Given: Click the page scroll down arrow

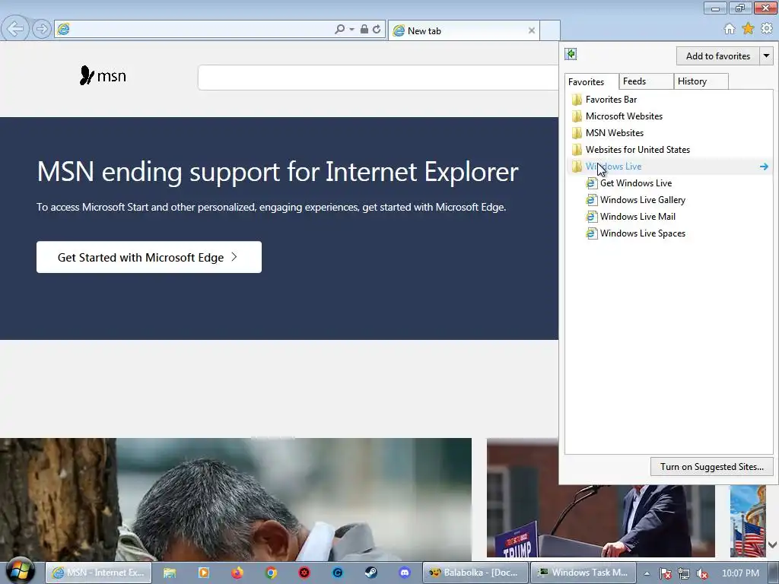Looking at the screenshot, I should pos(773,544).
